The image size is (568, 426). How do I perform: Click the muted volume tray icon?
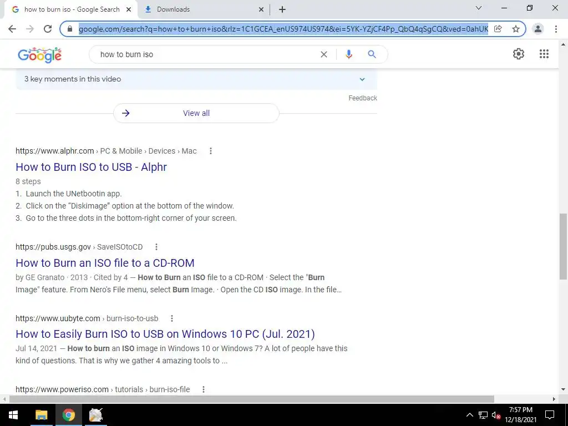tap(496, 415)
